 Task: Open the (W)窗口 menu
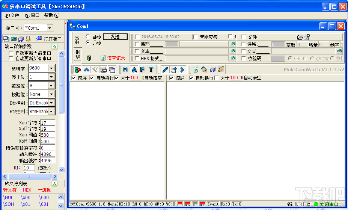[x=32, y=15]
